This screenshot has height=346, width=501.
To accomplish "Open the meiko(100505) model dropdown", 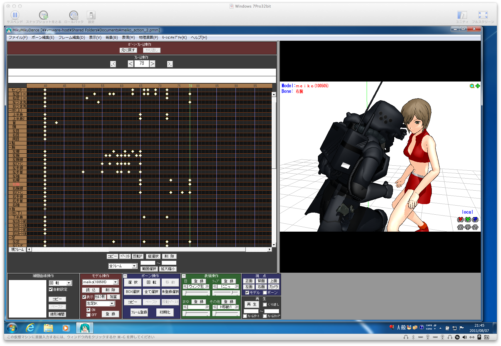I will tap(116, 282).
